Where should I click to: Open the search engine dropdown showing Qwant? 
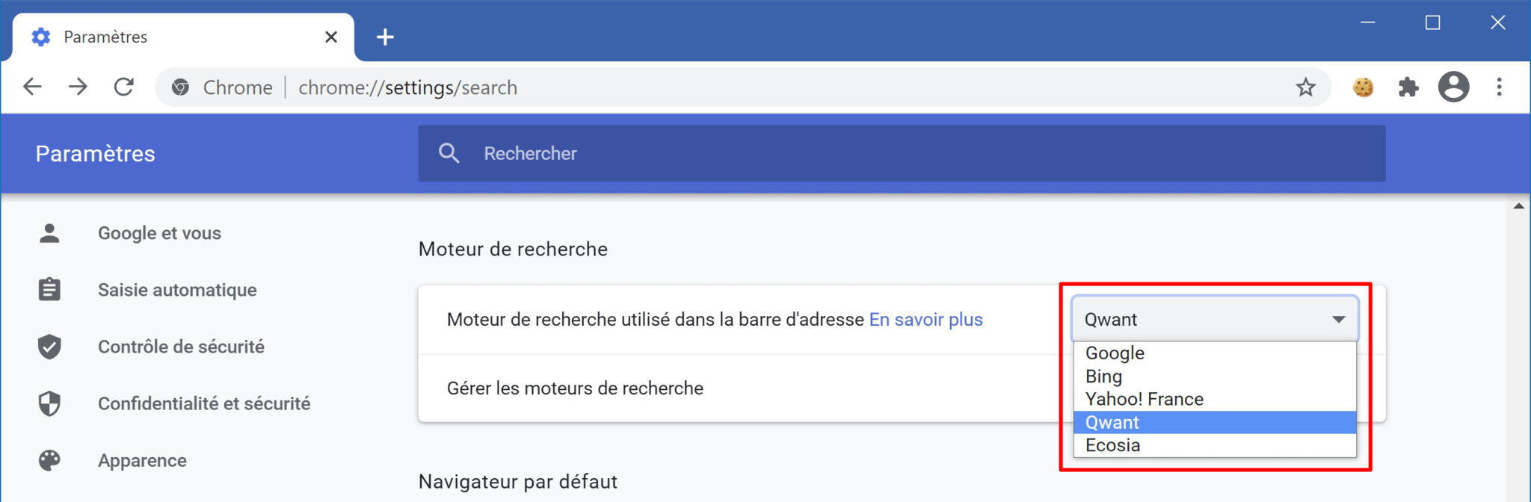tap(1215, 319)
